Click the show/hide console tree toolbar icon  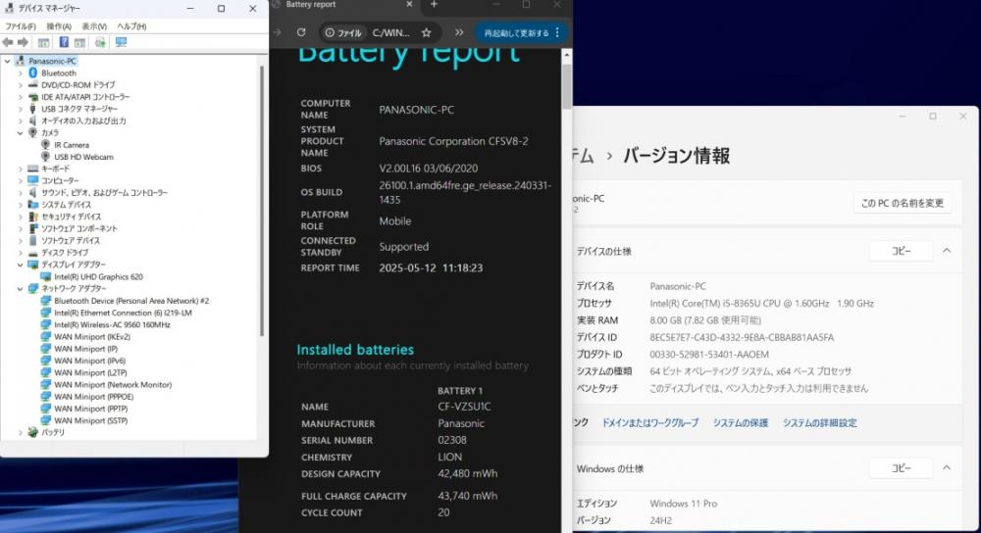(x=43, y=42)
